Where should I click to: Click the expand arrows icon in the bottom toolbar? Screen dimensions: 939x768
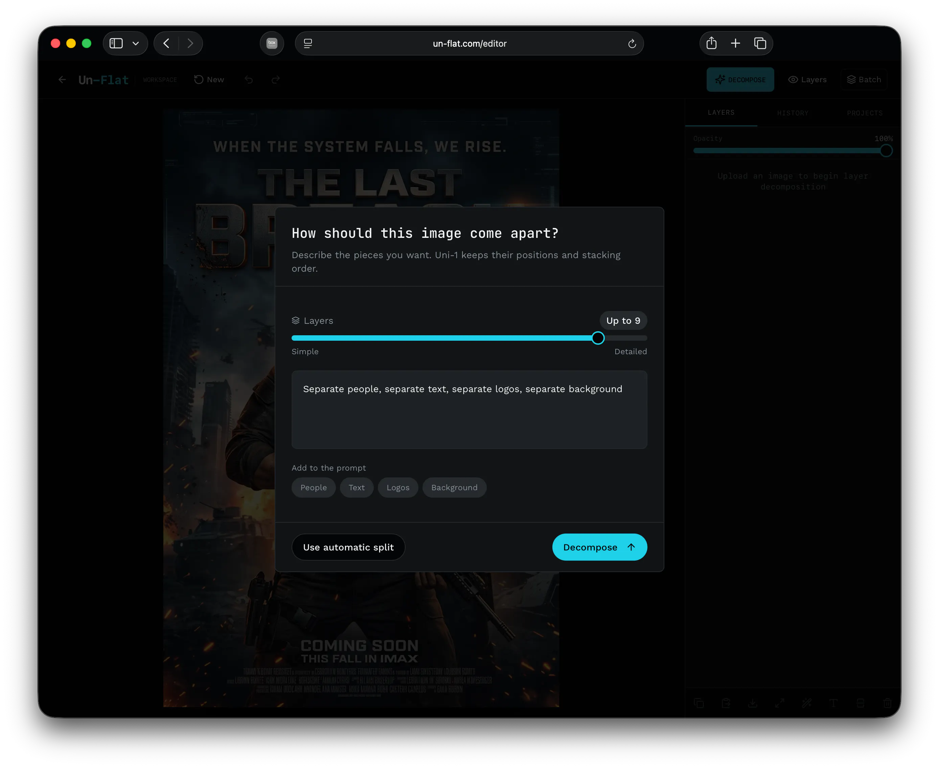[780, 703]
